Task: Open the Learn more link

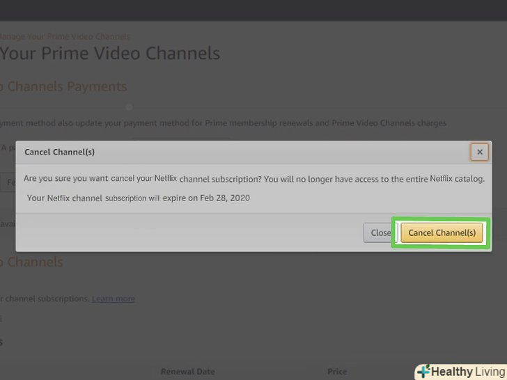Action: point(114,299)
